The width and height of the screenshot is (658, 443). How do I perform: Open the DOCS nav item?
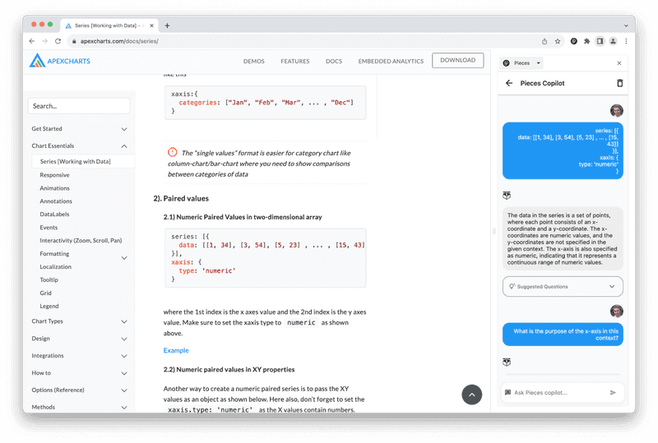[334, 62]
